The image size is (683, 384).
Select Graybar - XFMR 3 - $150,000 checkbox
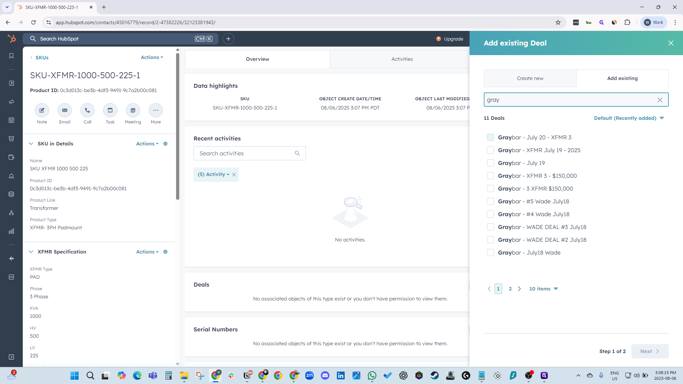491,176
